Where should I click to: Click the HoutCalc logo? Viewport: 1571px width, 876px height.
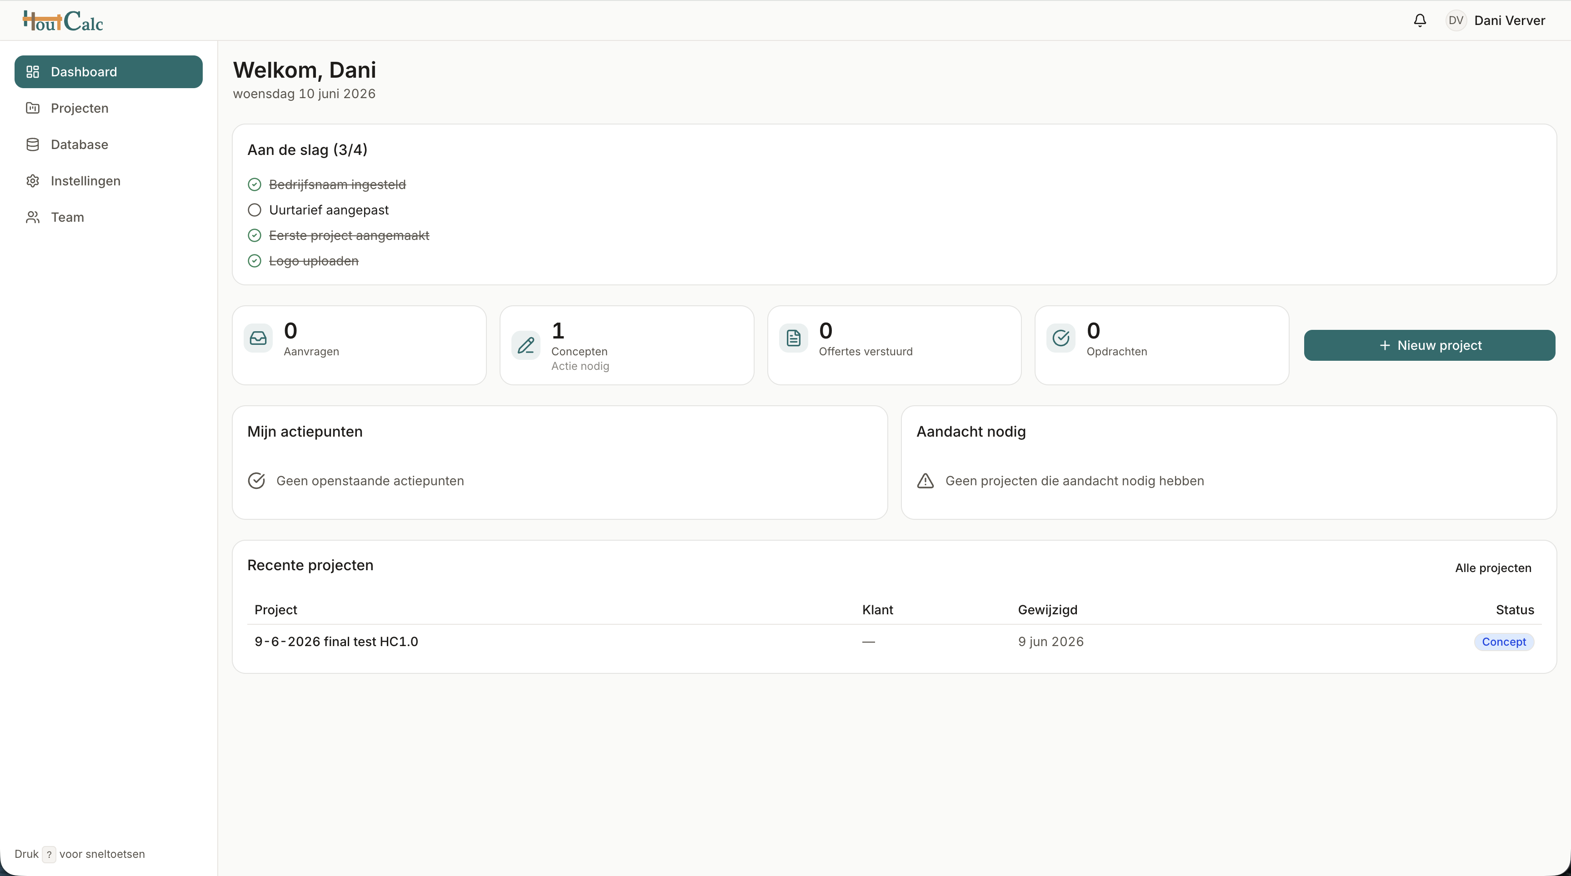pyautogui.click(x=63, y=21)
